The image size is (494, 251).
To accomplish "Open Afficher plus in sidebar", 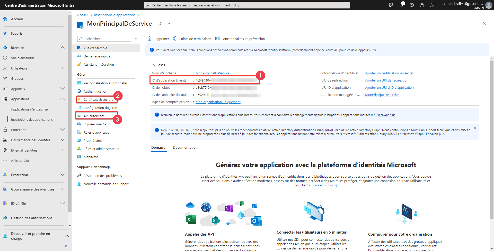I will (x=20, y=160).
